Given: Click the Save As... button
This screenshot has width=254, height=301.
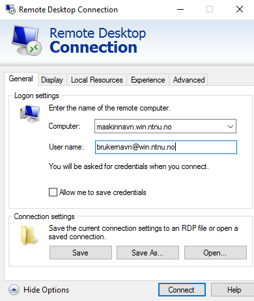Looking at the screenshot, I should point(148,252).
